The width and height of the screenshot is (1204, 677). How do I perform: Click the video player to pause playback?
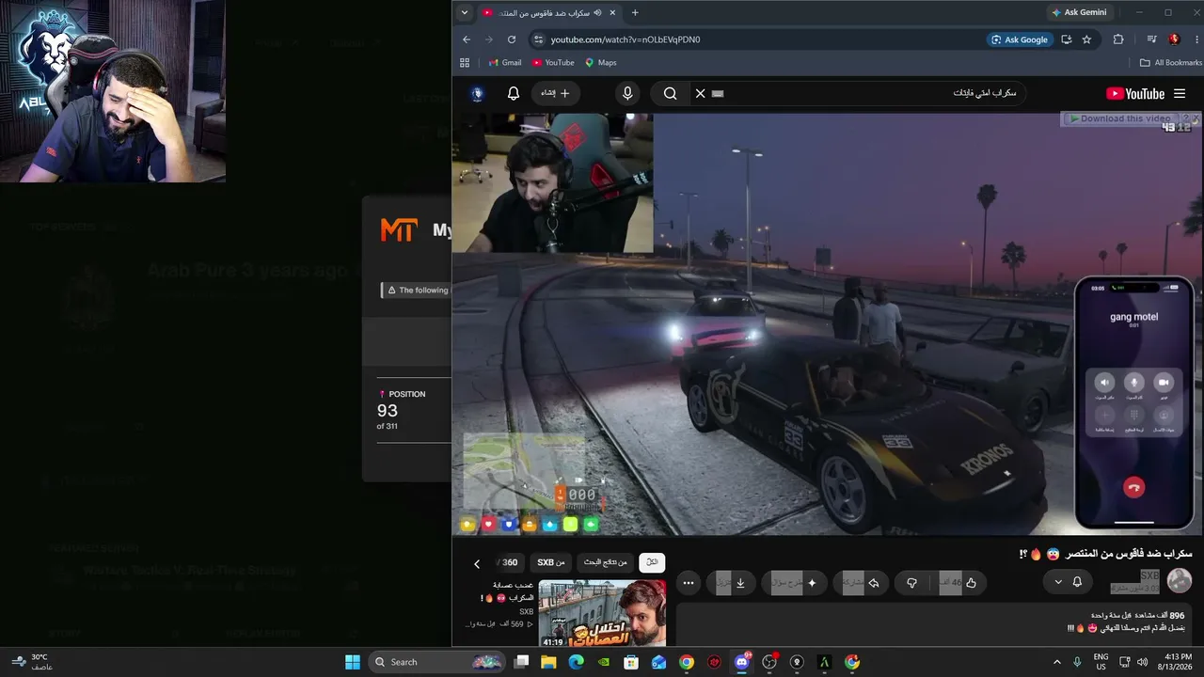click(826, 324)
